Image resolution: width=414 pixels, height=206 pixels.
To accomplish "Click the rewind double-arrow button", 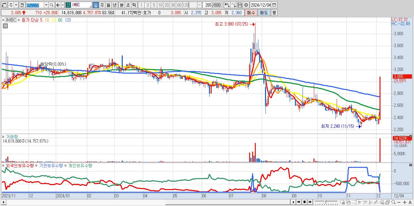I will (x=299, y=202).
